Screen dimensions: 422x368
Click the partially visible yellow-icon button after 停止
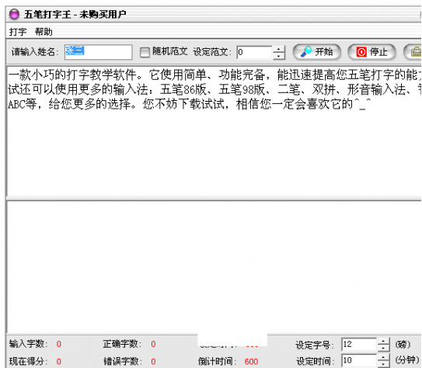[413, 52]
